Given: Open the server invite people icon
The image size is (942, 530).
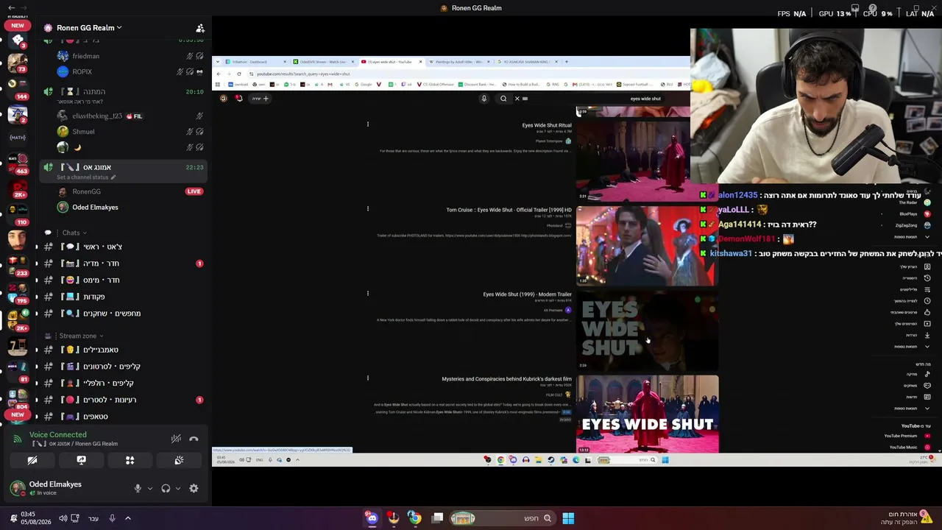Looking at the screenshot, I should pyautogui.click(x=199, y=28).
